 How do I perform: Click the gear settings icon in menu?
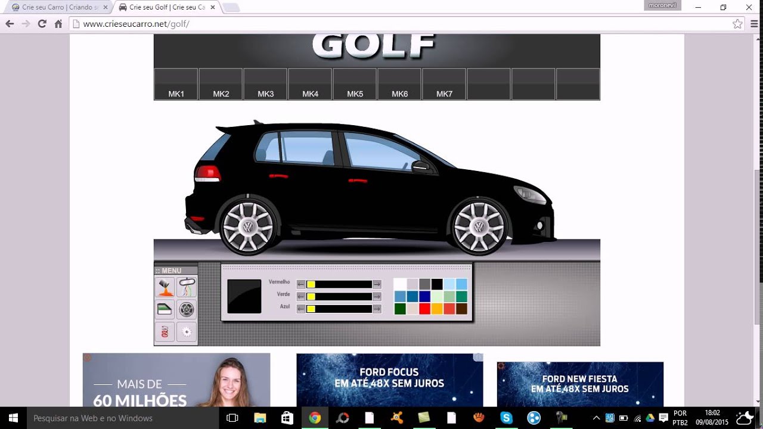click(187, 331)
